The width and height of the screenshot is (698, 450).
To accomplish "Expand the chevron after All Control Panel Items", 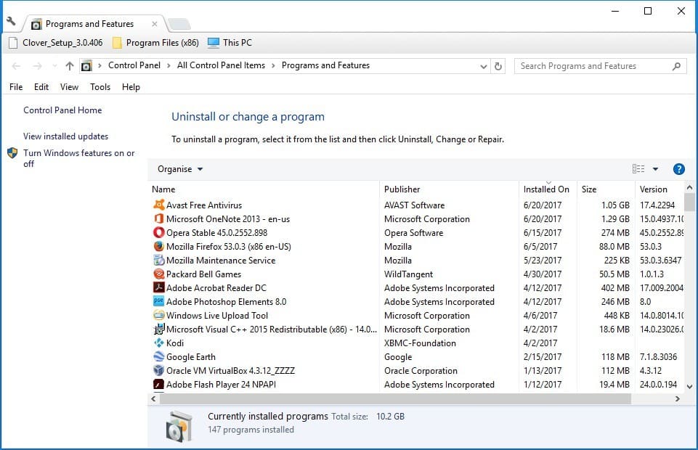I will coord(273,65).
